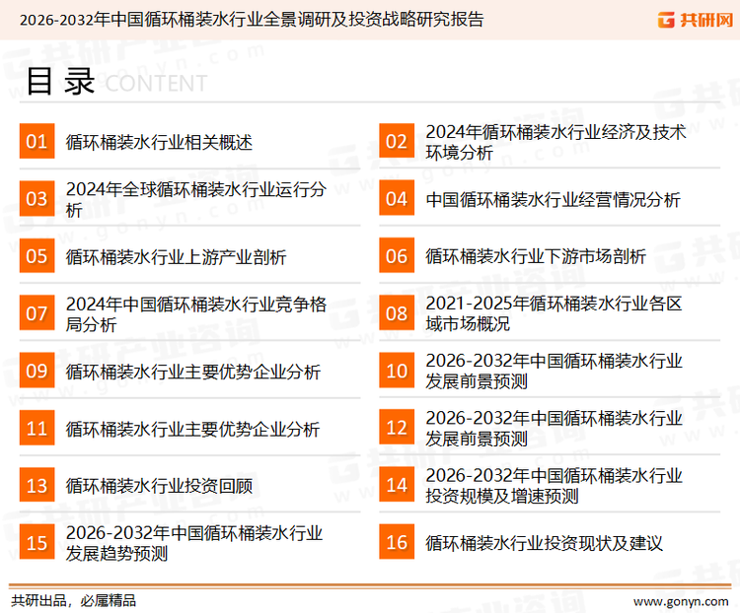Click the 目录 heading
This screenshot has width=740, height=613.
point(60,82)
